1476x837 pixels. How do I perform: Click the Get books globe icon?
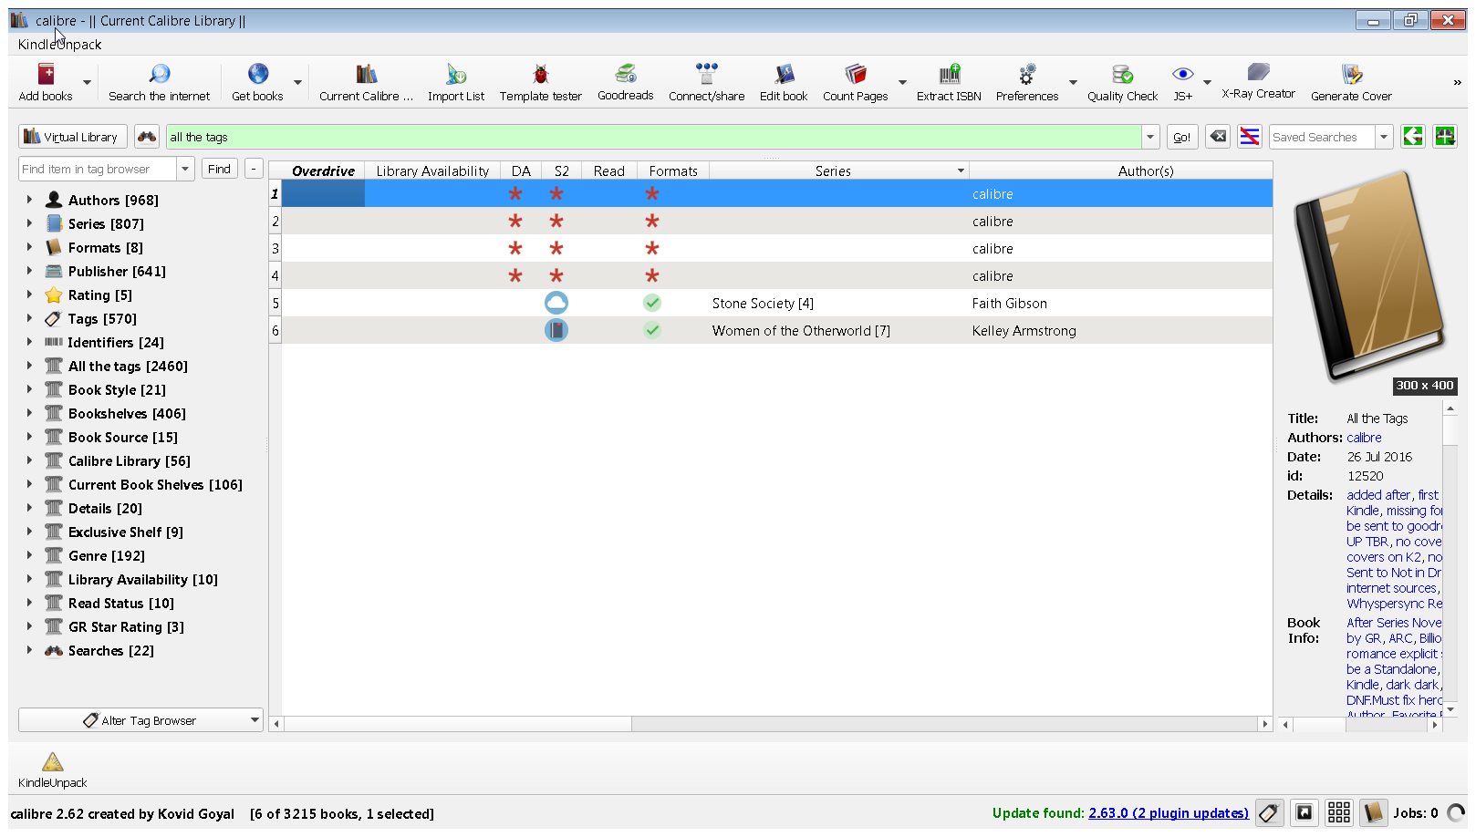[x=258, y=74]
